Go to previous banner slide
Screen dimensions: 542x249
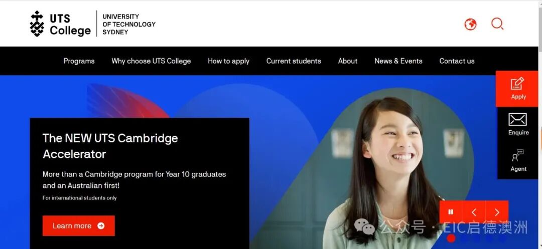tap(474, 212)
